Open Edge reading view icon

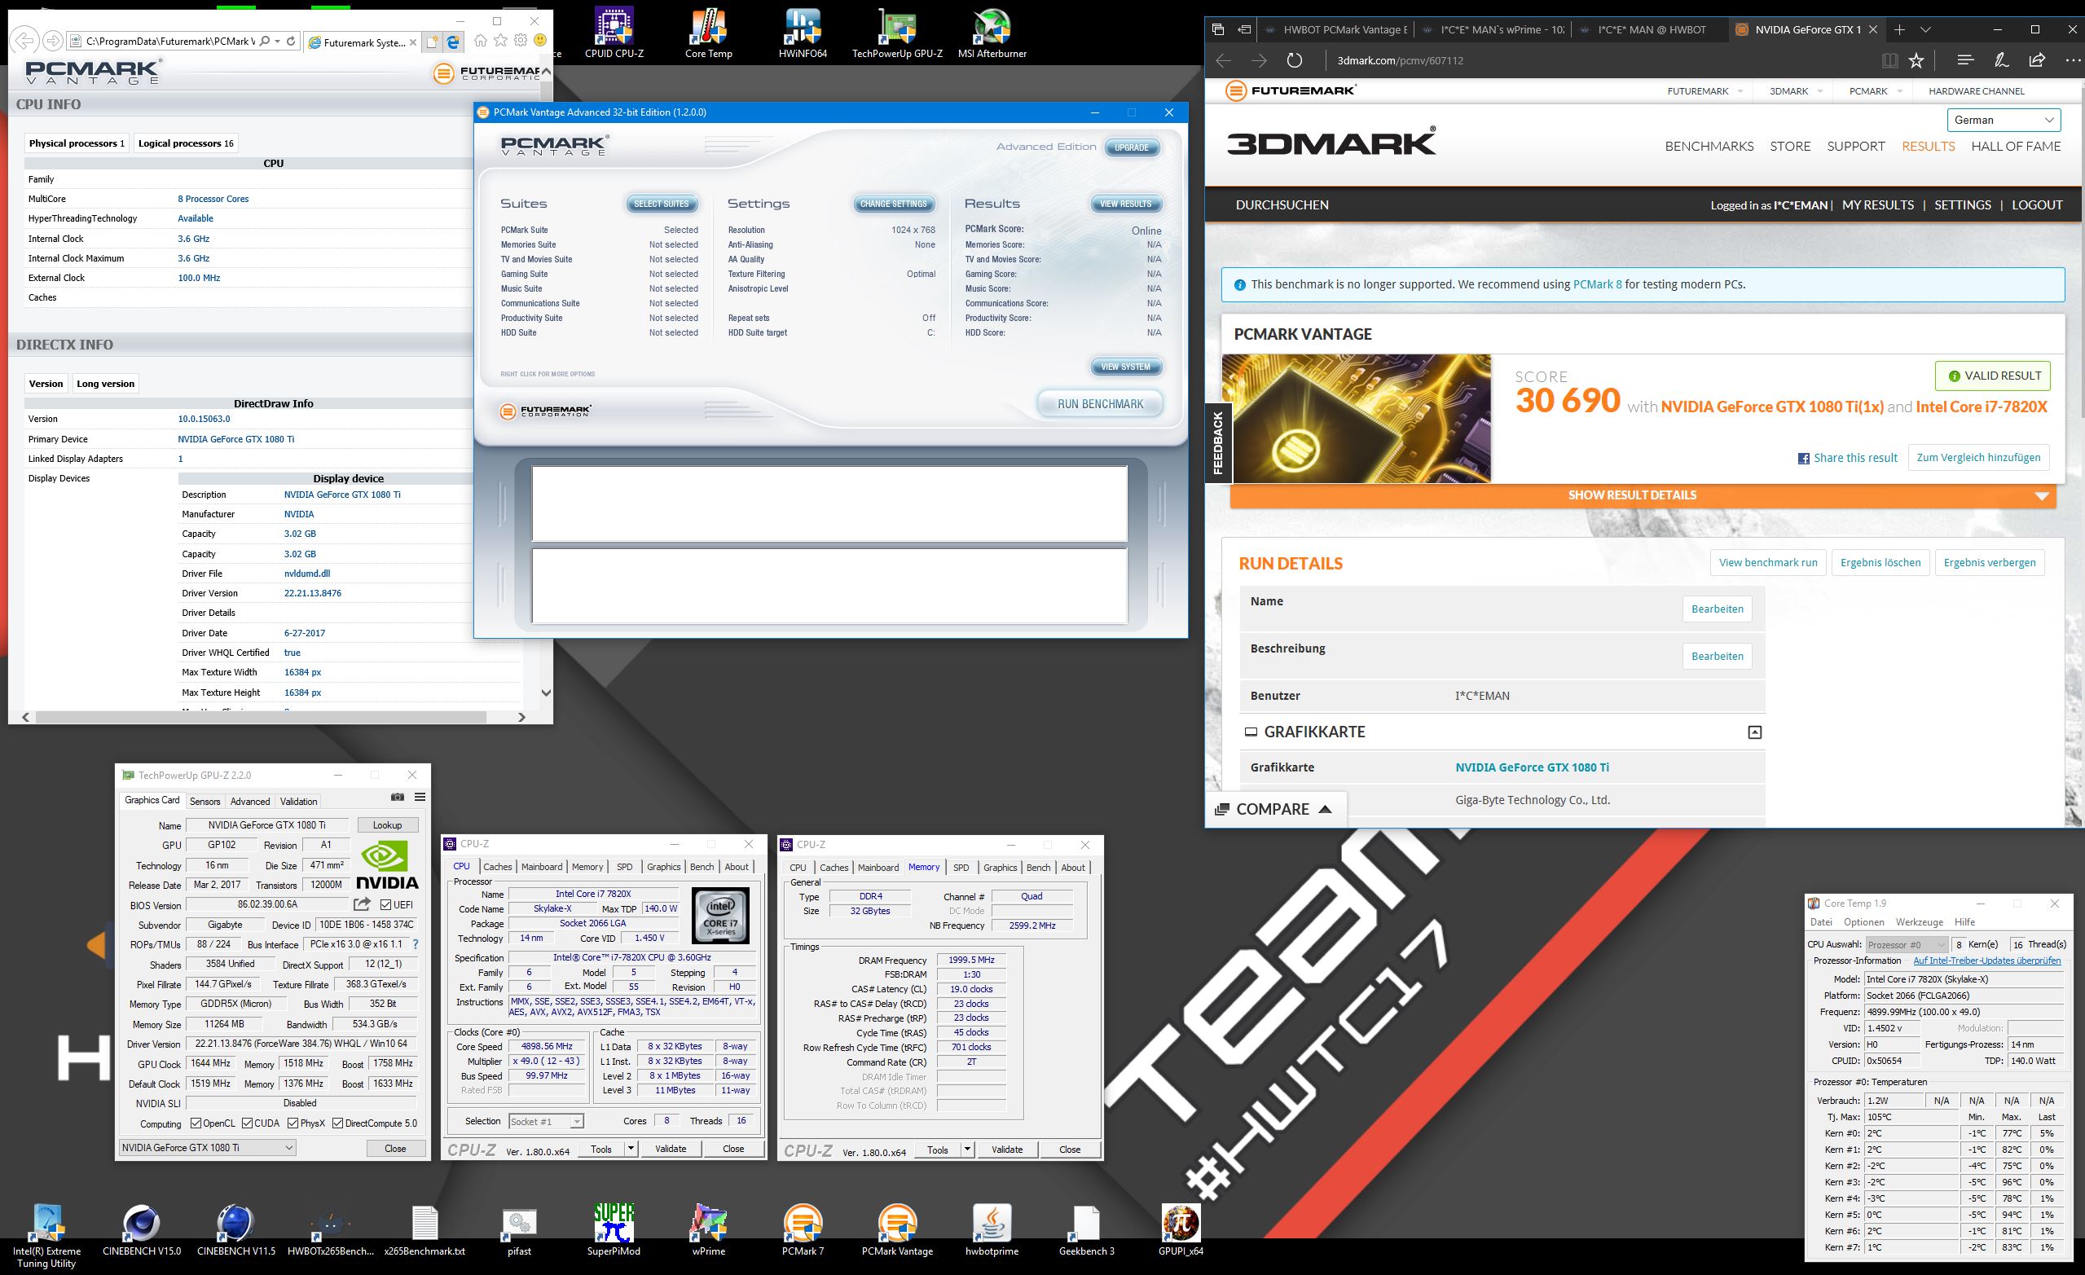(1889, 60)
